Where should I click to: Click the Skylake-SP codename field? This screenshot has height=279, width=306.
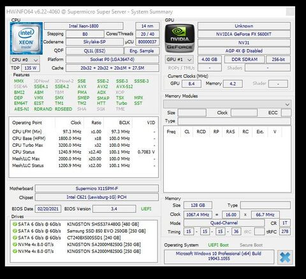point(94,42)
